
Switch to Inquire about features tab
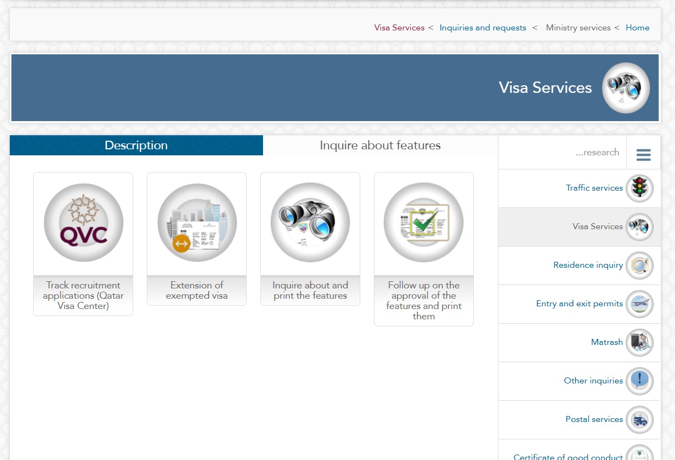380,146
